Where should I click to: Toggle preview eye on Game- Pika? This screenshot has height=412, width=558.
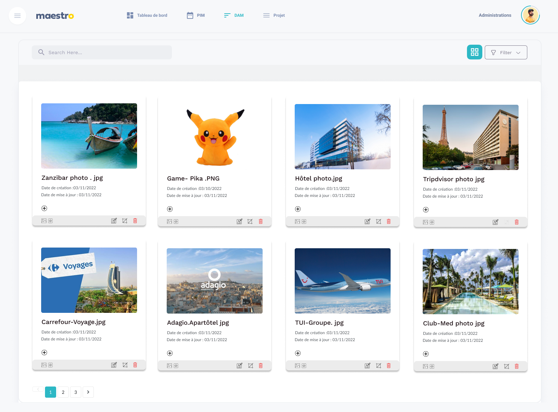(176, 221)
